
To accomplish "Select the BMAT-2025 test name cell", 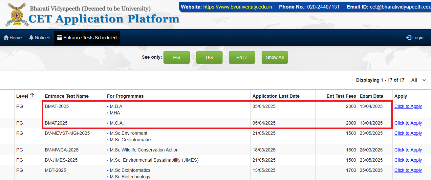I will 57,106.
